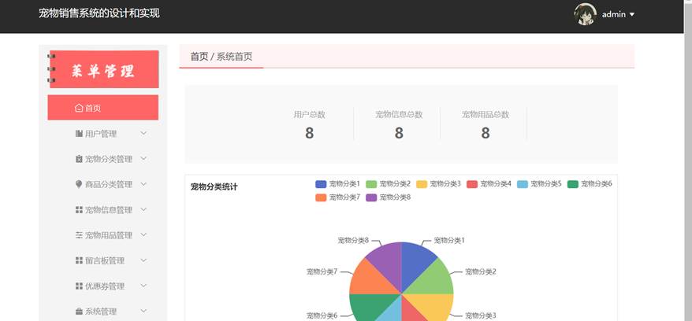Click the 商品分类管理 pin icon
Image resolution: width=692 pixels, height=321 pixels.
tap(79, 184)
